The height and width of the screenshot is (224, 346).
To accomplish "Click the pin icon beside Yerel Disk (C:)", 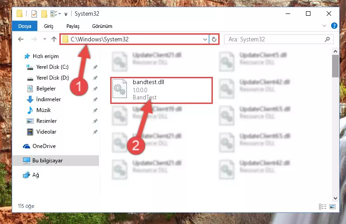I will [x=95, y=67].
